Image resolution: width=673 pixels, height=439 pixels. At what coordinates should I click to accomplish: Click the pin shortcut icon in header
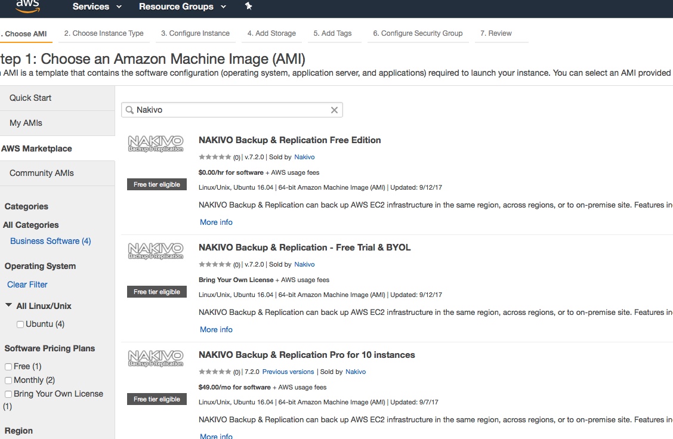point(249,6)
